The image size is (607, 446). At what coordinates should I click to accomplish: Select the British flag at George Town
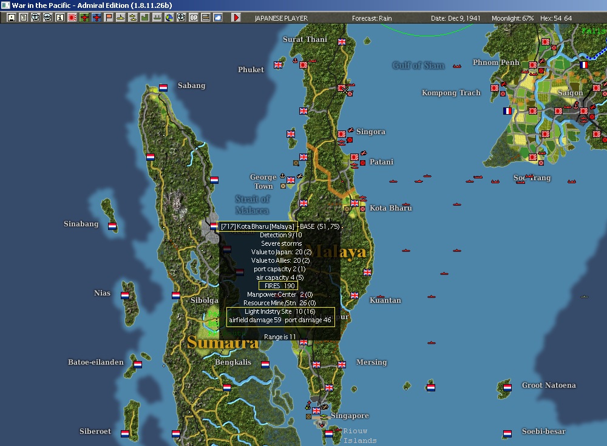[x=291, y=180]
